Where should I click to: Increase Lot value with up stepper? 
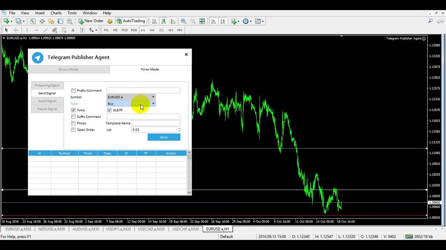coord(179,128)
